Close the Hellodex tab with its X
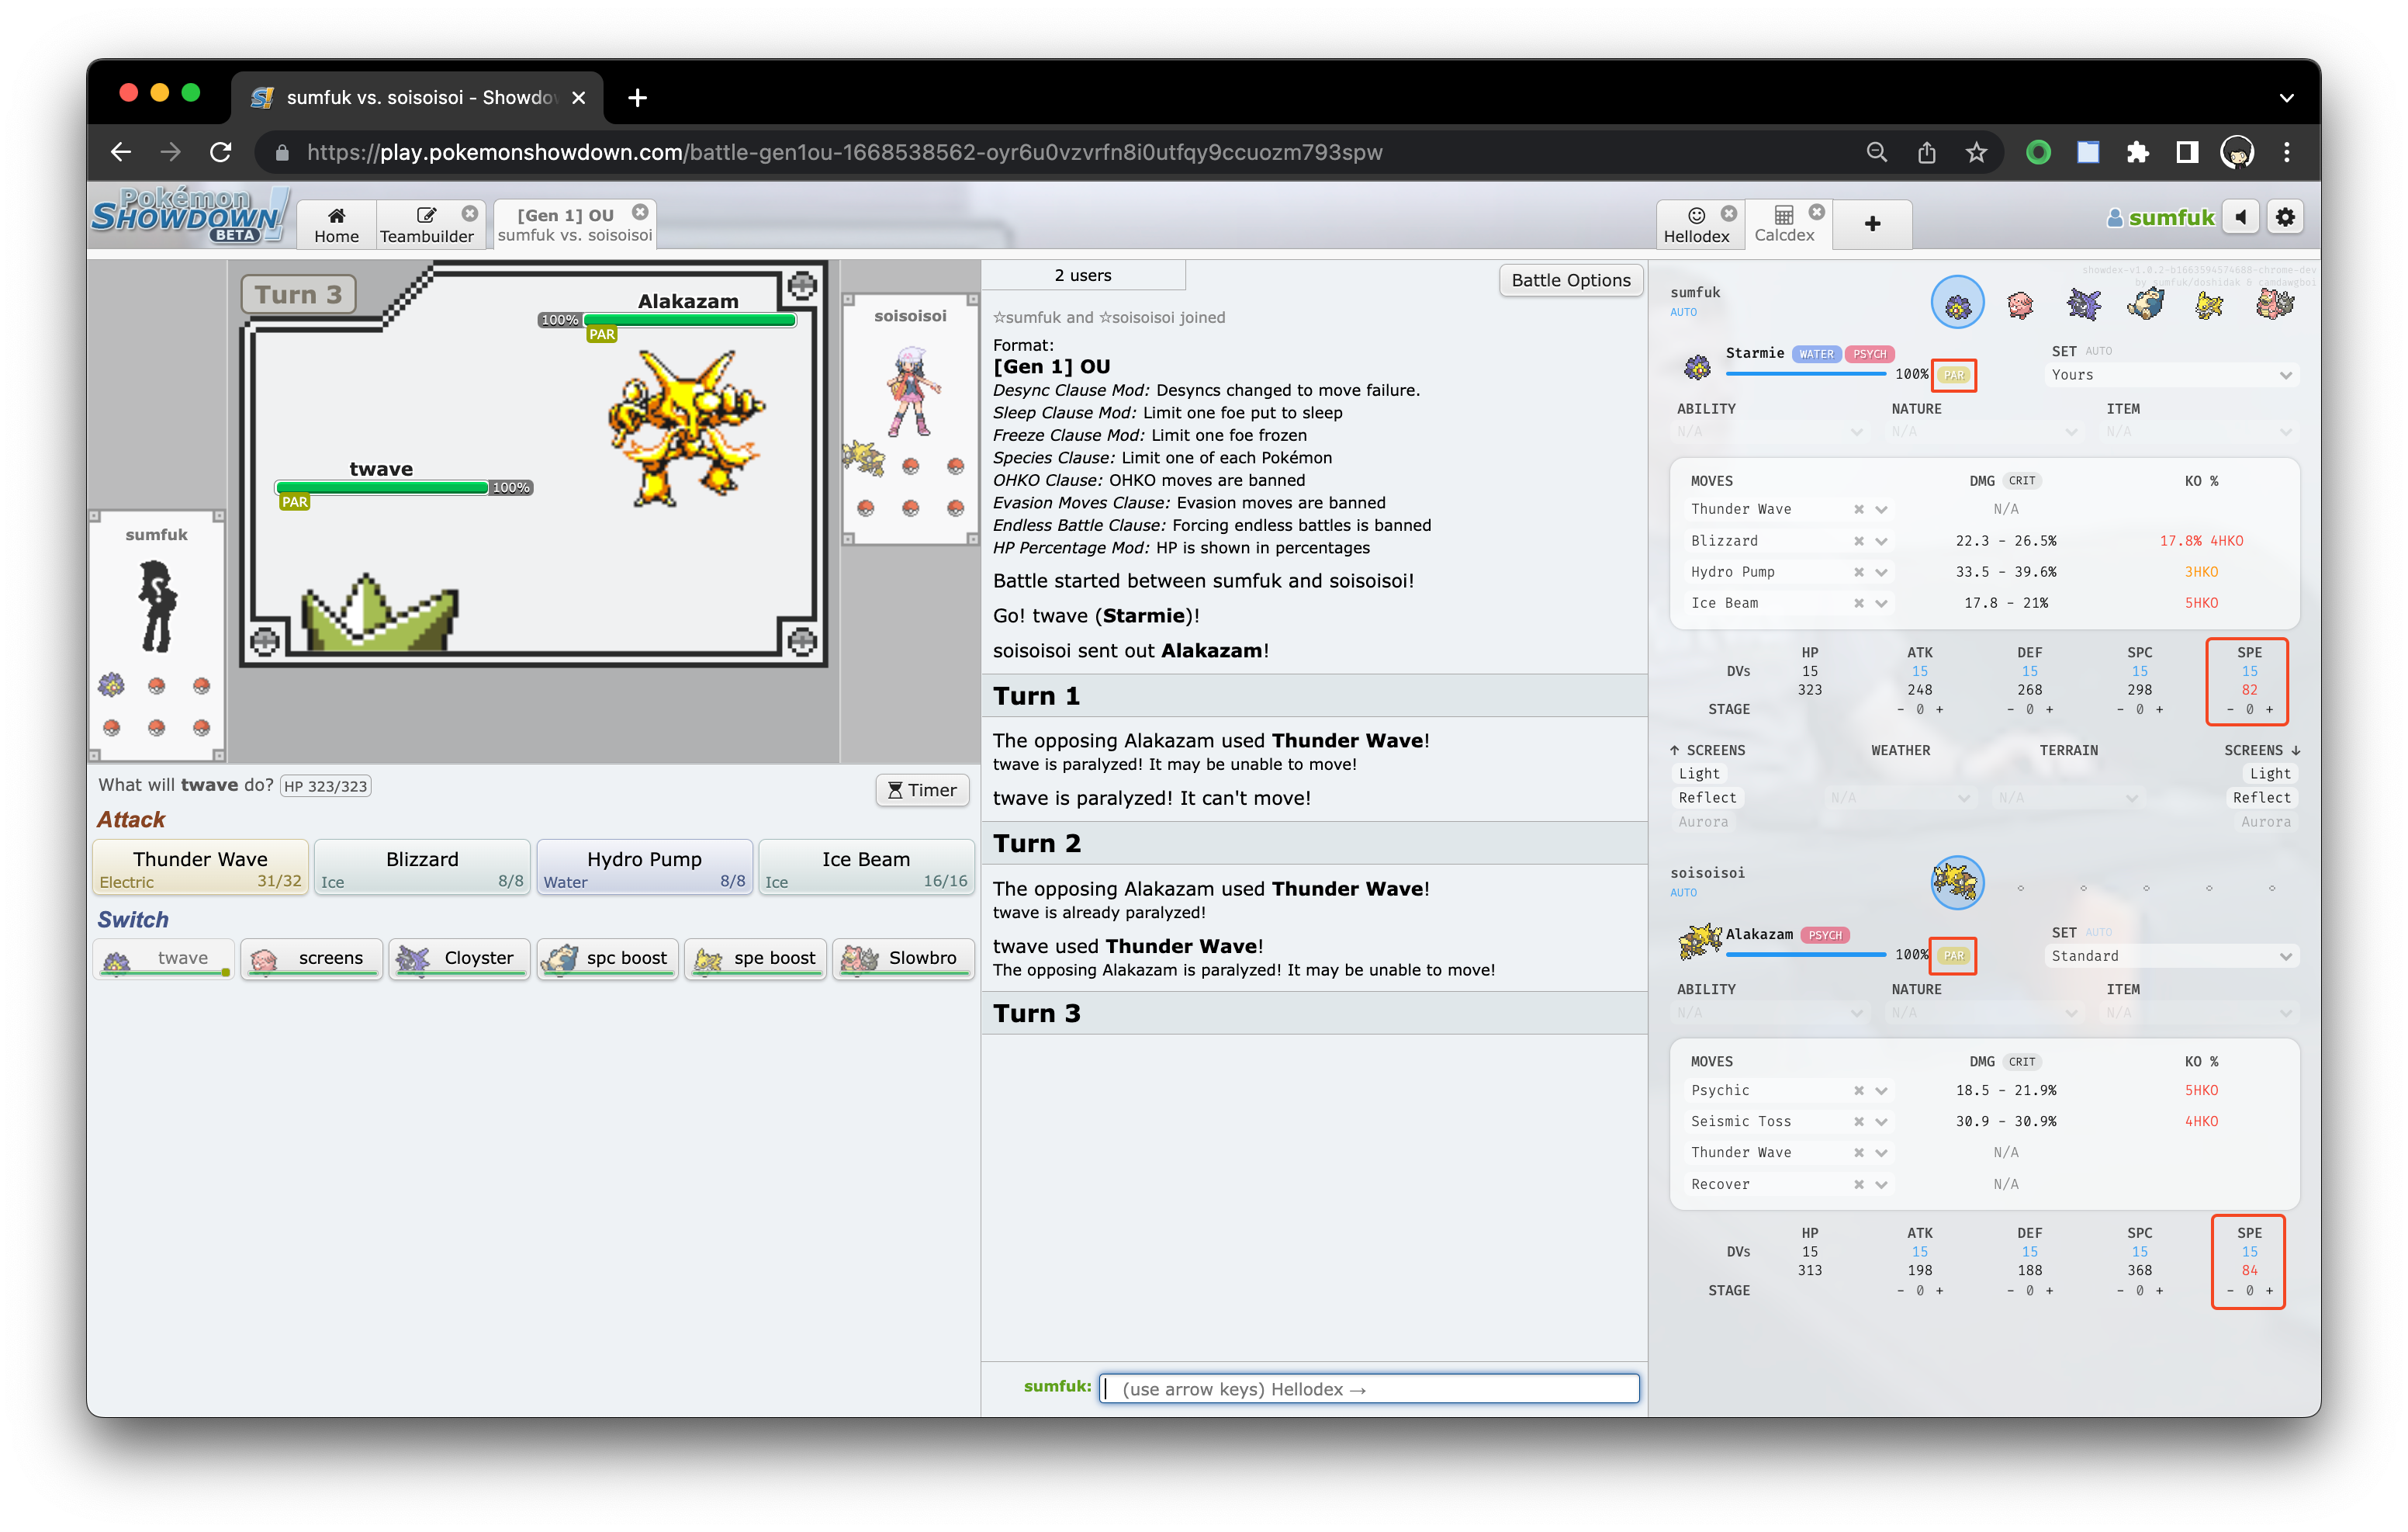This screenshot has width=2408, height=1532. coord(1729,213)
